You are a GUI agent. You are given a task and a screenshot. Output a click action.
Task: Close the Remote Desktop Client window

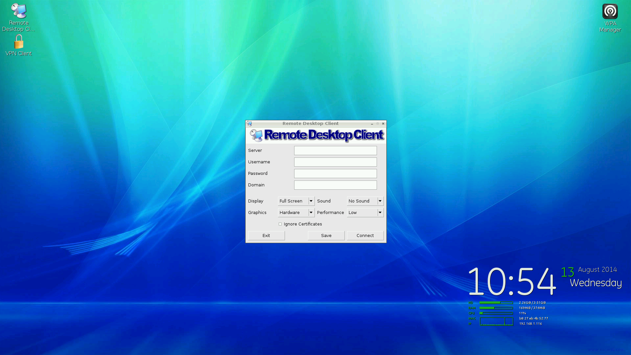coord(383,124)
